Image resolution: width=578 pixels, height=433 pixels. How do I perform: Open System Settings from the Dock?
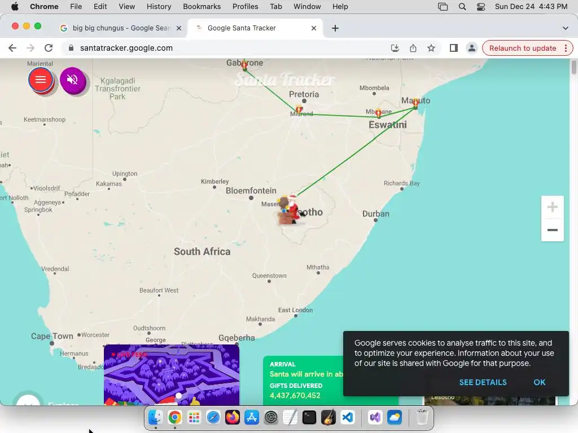coord(271,417)
